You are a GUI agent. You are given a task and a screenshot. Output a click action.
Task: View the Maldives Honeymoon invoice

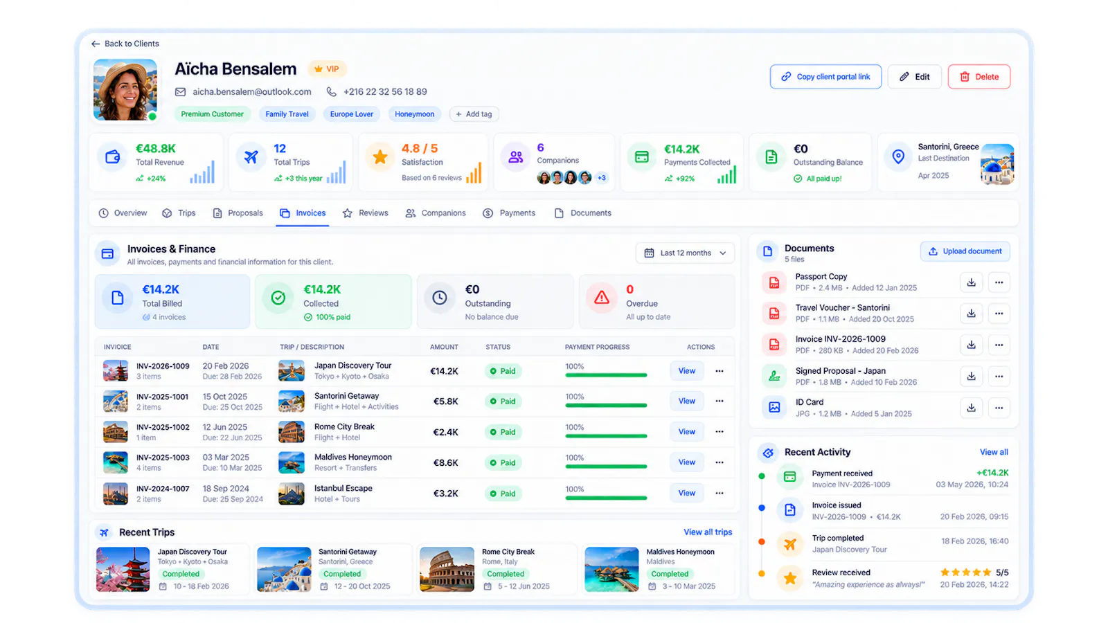point(686,462)
